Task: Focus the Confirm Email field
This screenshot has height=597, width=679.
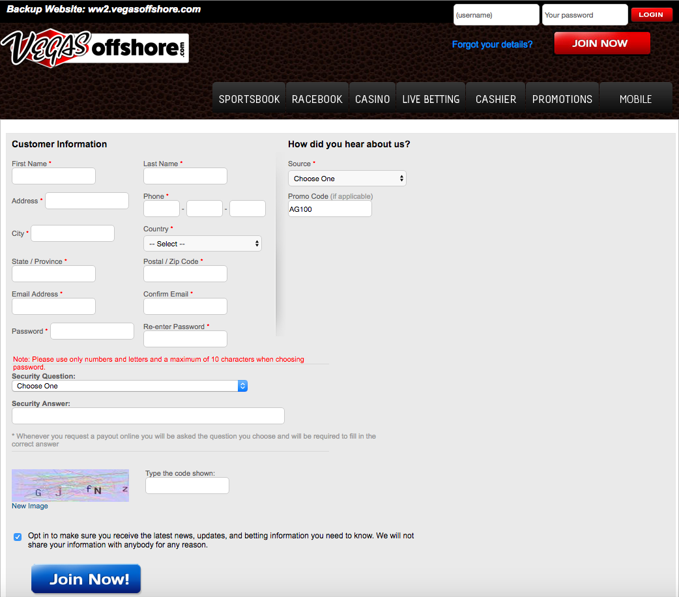Action: 185,306
